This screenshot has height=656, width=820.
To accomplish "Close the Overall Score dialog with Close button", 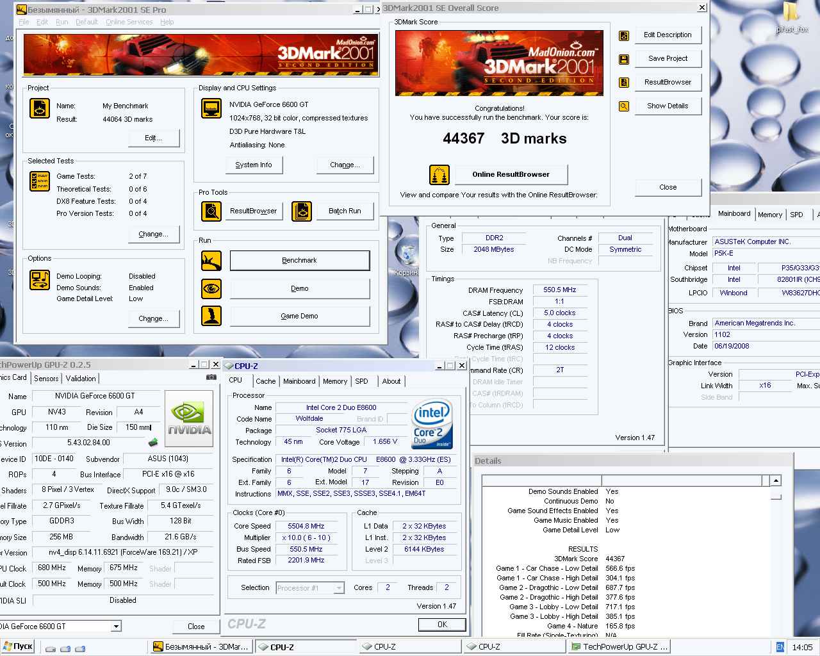I will [668, 188].
